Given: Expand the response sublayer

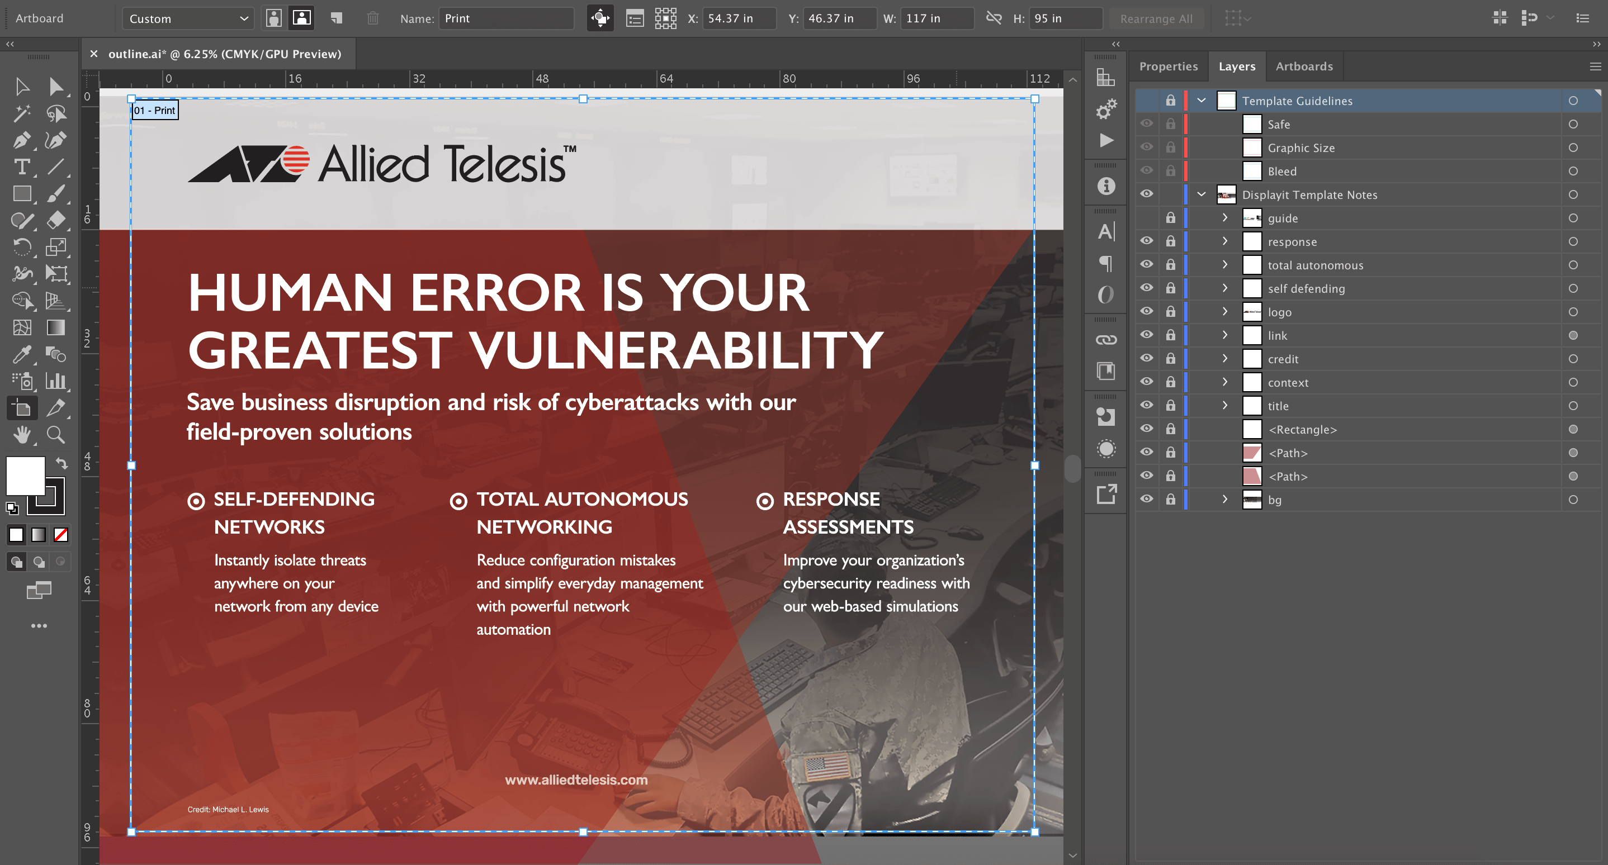Looking at the screenshot, I should coord(1224,241).
